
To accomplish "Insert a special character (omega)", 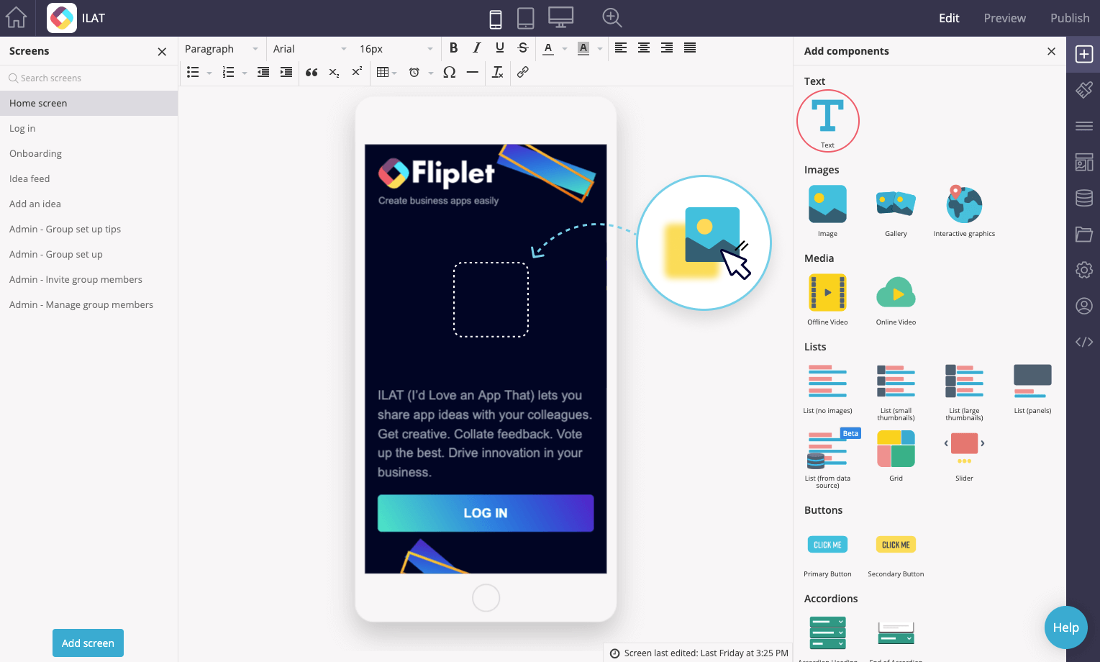I will point(450,72).
